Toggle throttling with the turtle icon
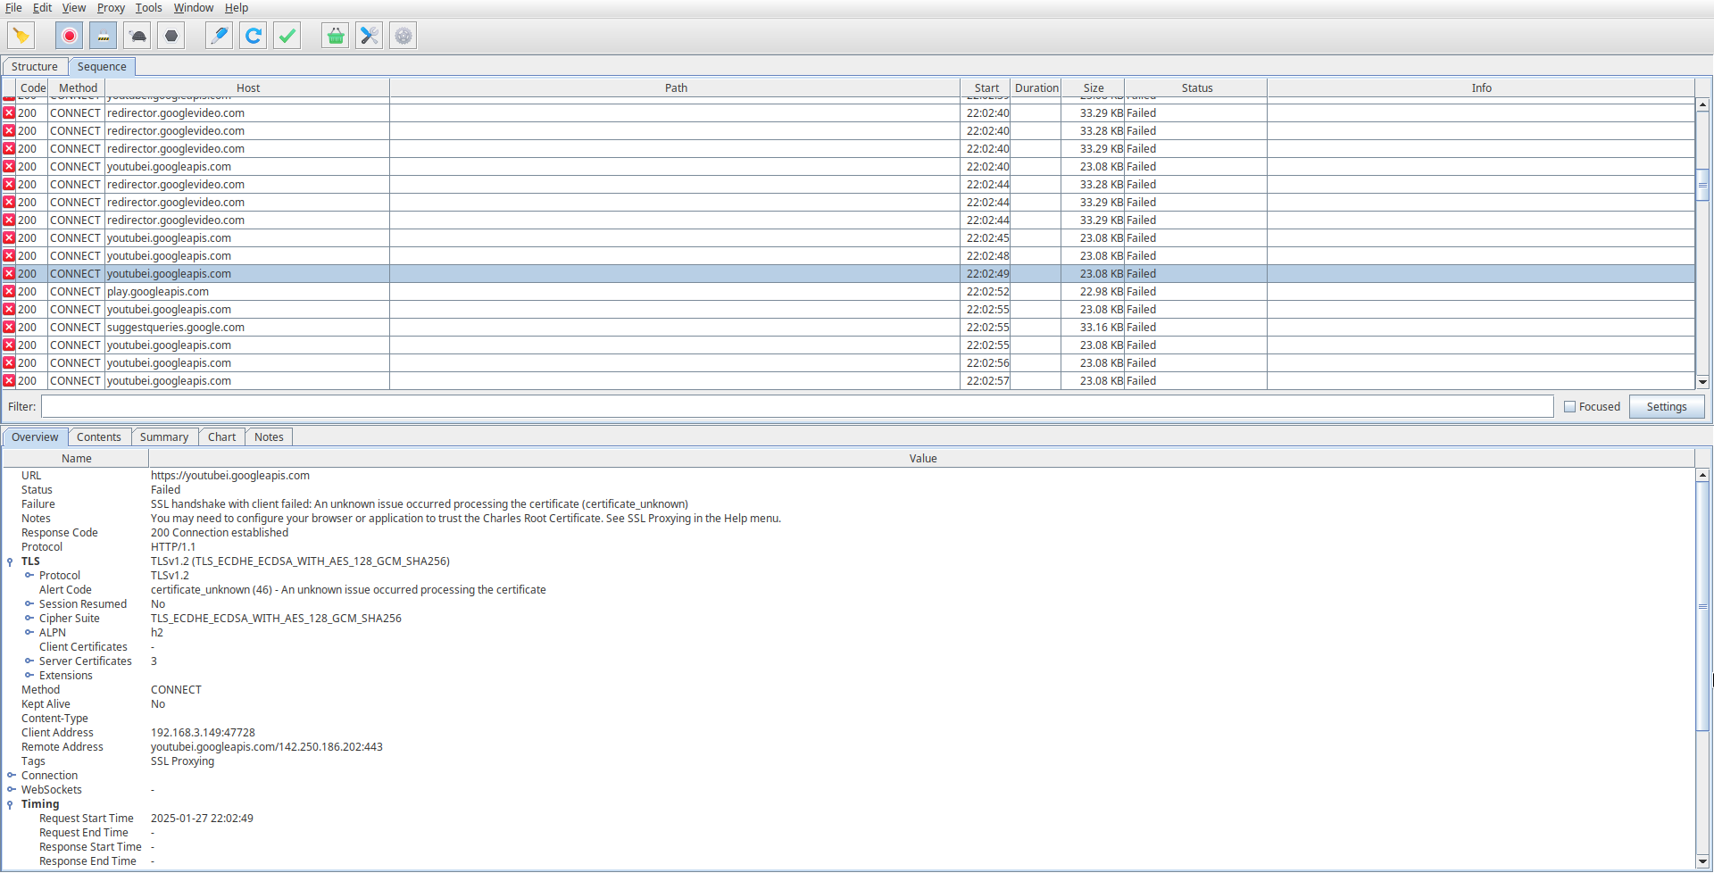This screenshot has width=1714, height=873. [x=137, y=36]
